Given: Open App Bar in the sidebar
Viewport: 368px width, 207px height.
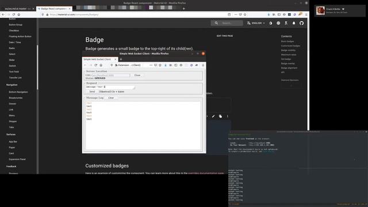Looking at the screenshot, I should click(13, 141).
